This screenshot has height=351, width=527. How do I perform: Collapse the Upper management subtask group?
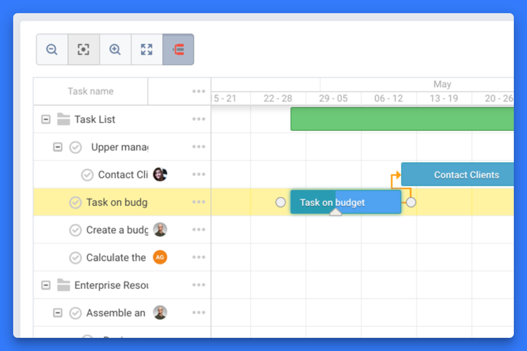[58, 147]
